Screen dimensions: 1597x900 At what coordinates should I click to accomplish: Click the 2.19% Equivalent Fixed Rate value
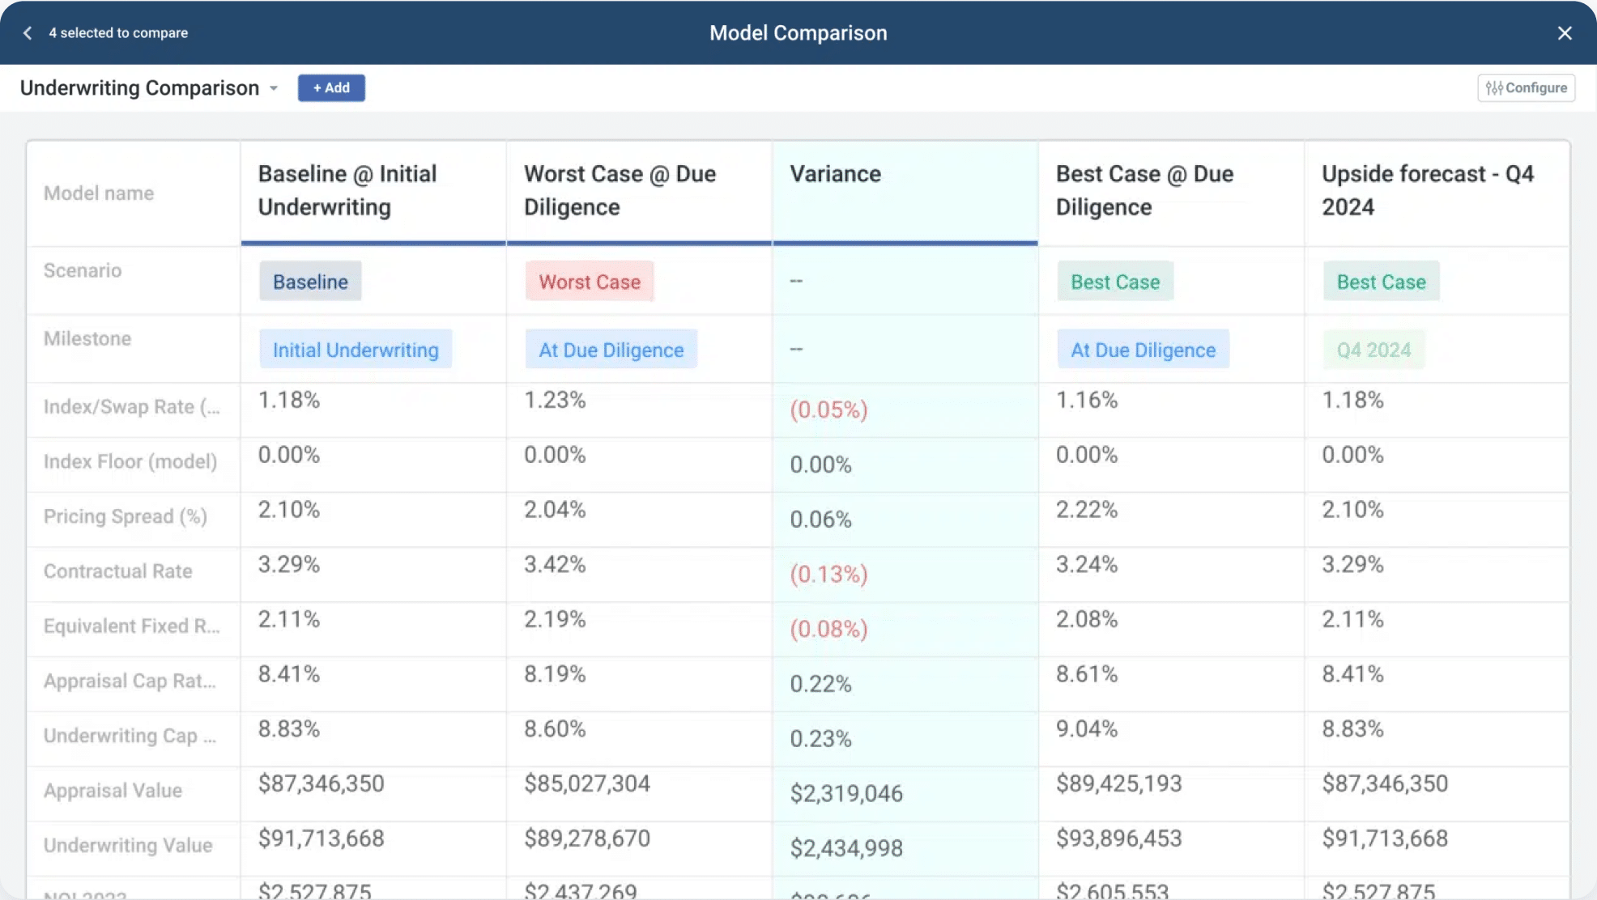point(555,619)
